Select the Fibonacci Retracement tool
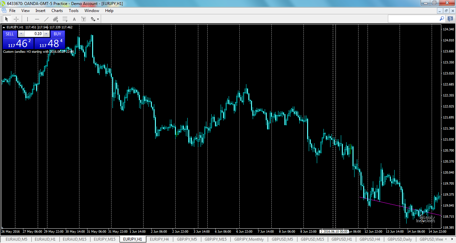This screenshot has height=243, width=456. (64, 19)
